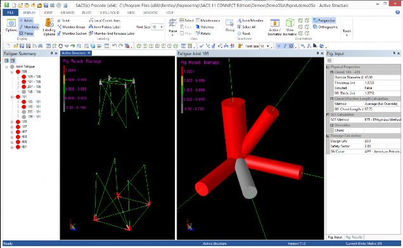Click the Volumes view tool
Image resolution: width=403 pixels, height=248 pixels.
click(205, 27)
